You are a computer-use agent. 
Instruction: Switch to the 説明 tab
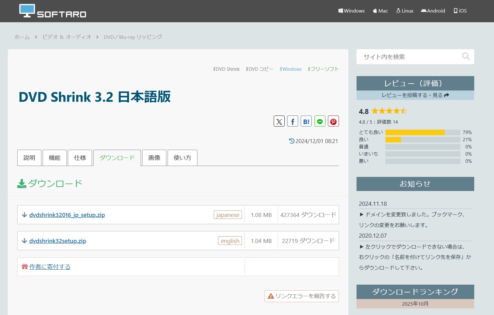[x=29, y=158]
